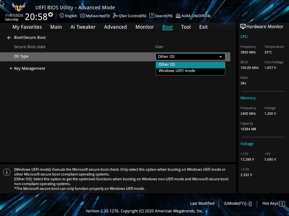Click the CPU section heading

pos(244,37)
